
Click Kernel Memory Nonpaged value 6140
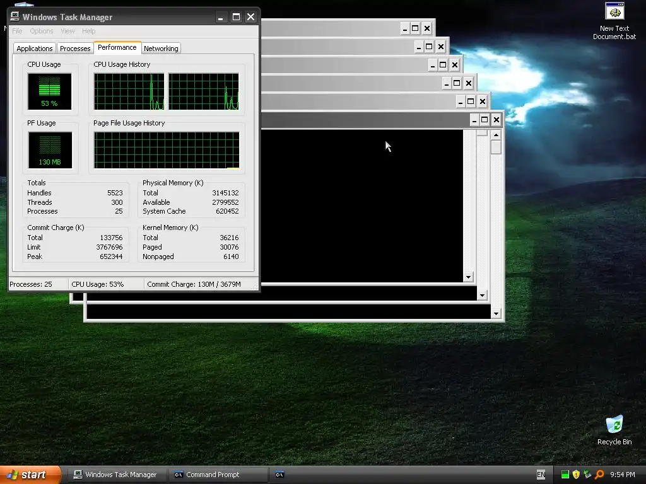(231, 256)
